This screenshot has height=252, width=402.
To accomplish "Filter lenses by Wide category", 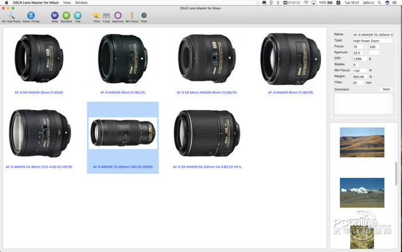I will [x=55, y=16].
